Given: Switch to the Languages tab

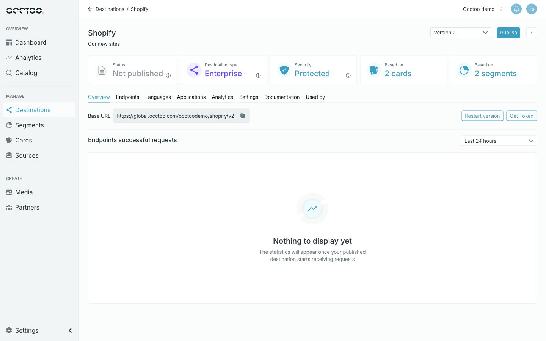Looking at the screenshot, I should (158, 97).
